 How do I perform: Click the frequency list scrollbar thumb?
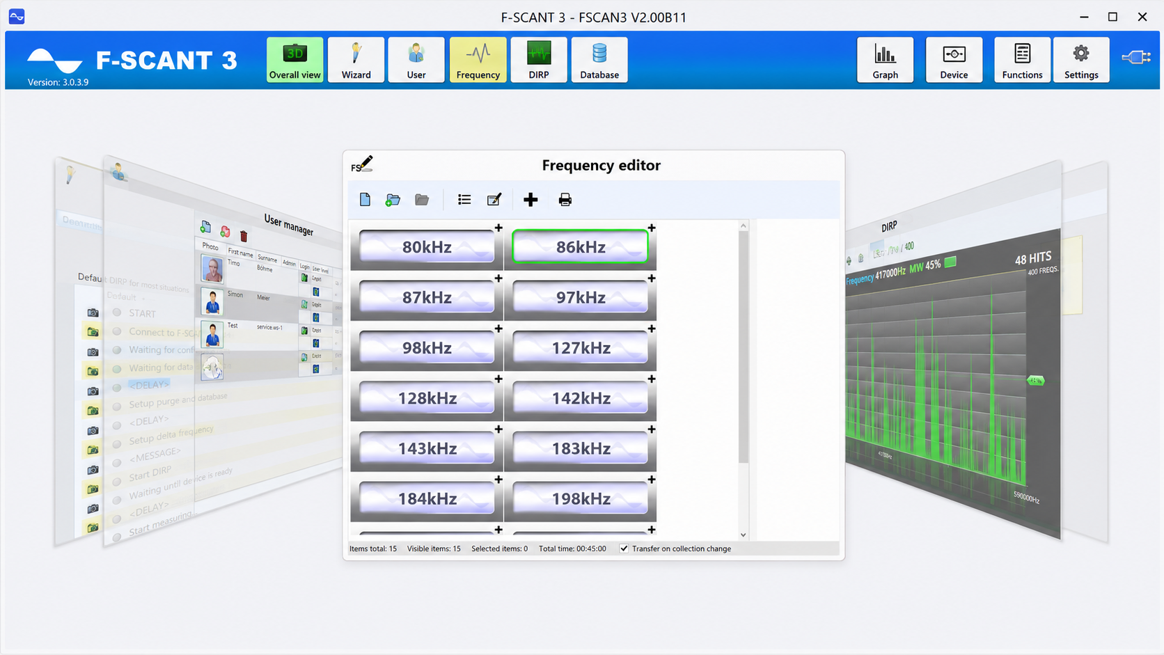744,347
